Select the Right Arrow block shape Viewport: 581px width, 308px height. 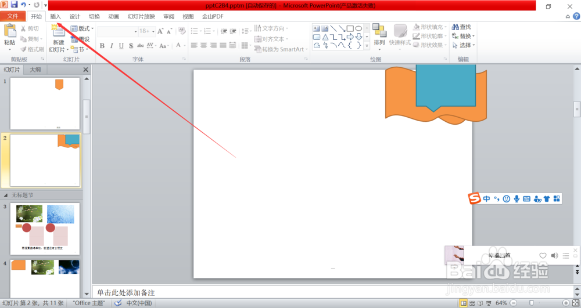coord(350,37)
